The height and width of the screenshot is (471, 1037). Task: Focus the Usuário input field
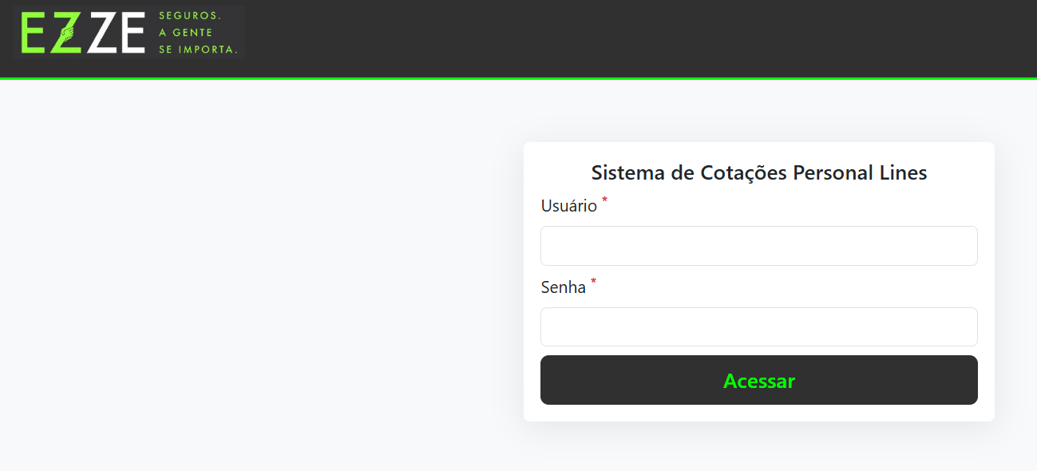tap(758, 246)
